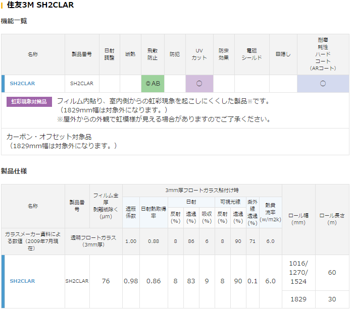Click the 1.00 shading coefficient value

click(x=131, y=241)
